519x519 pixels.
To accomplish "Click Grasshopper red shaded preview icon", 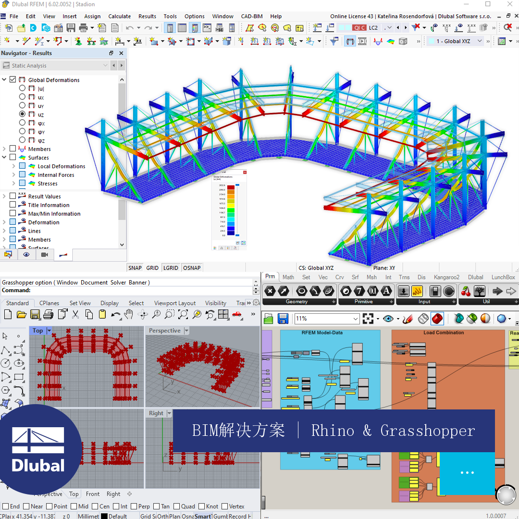I will [x=437, y=319].
